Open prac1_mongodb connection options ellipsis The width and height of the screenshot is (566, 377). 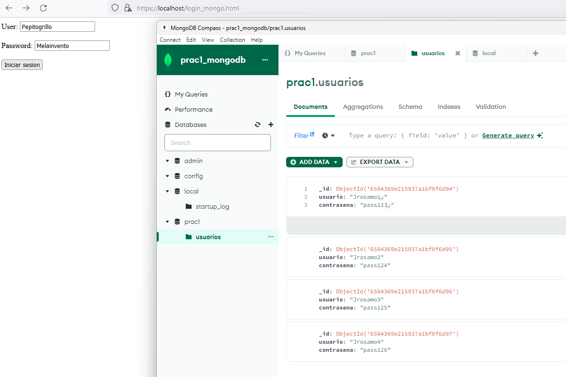click(265, 60)
